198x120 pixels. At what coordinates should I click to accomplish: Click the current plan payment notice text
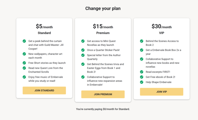[x=103, y=109]
